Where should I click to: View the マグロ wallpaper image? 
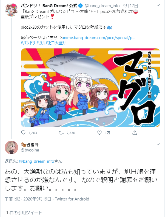[90, 88]
